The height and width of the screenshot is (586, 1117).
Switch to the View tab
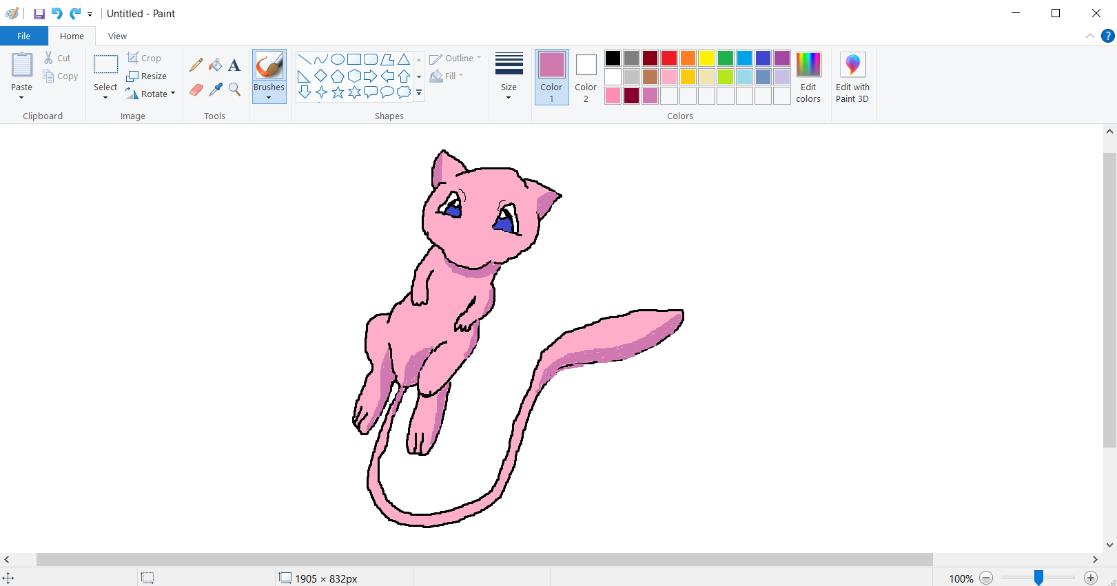tap(117, 36)
